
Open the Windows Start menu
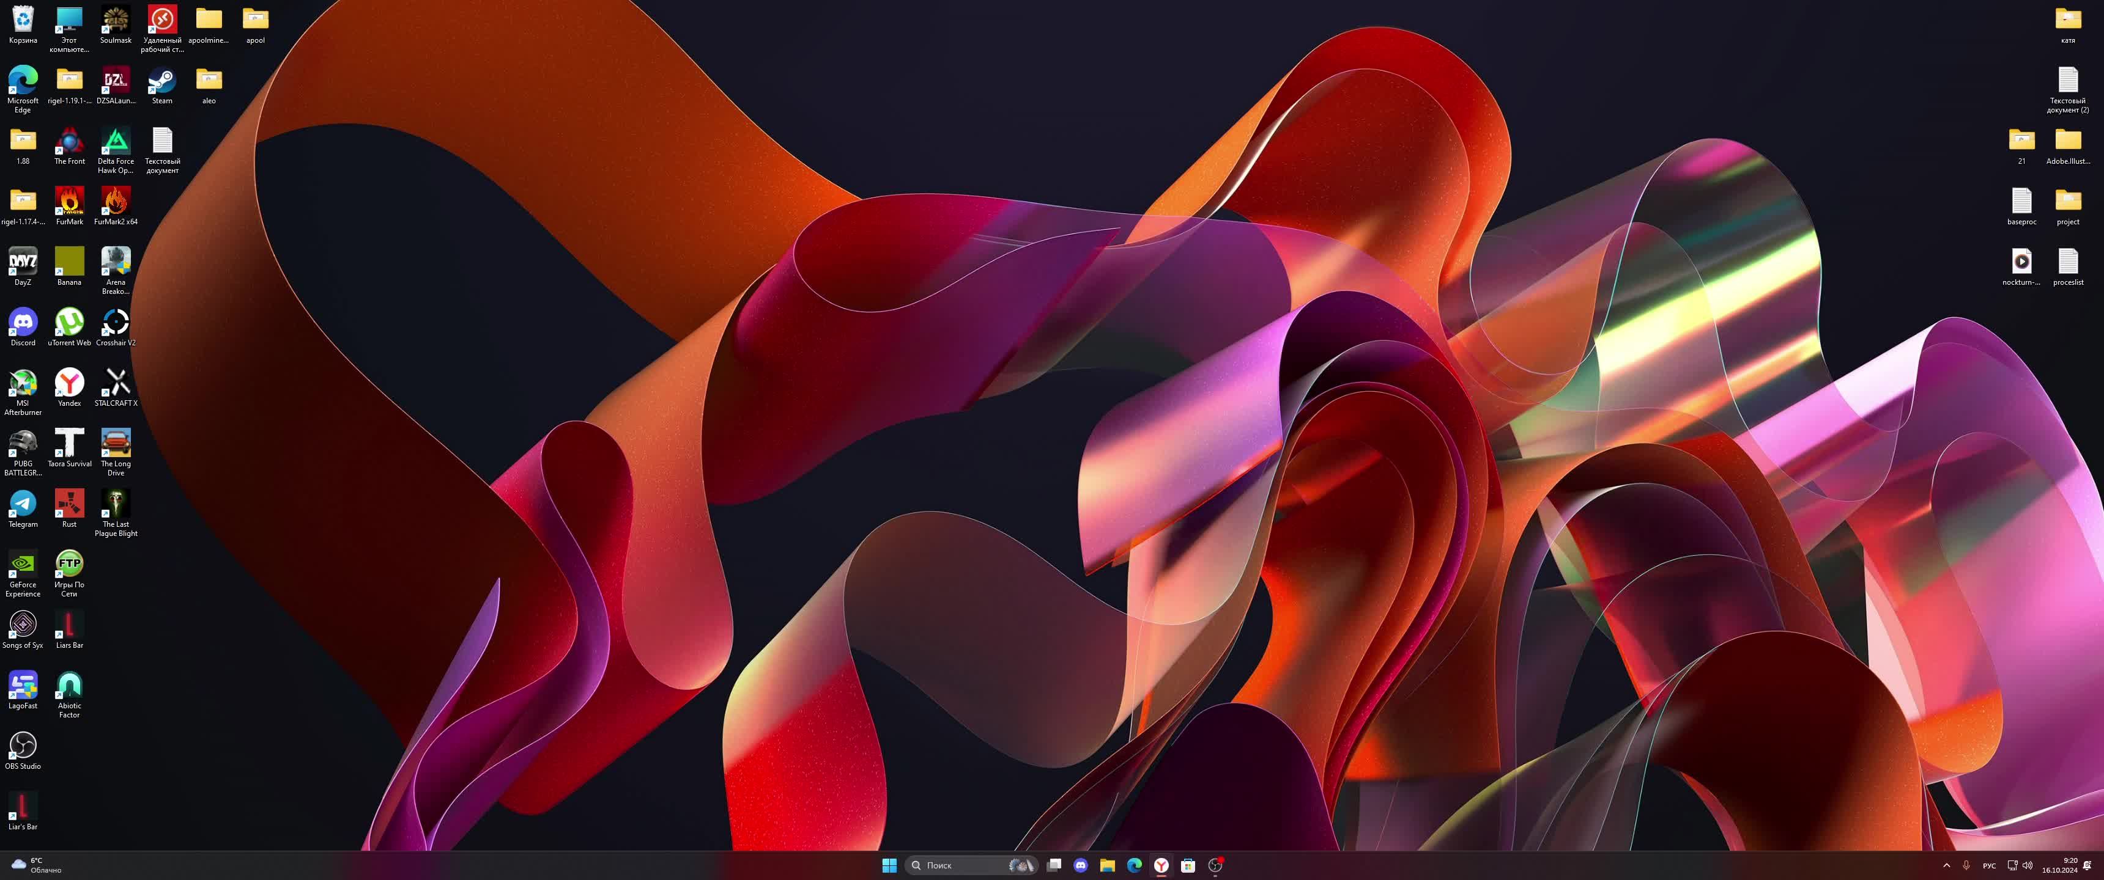(889, 865)
